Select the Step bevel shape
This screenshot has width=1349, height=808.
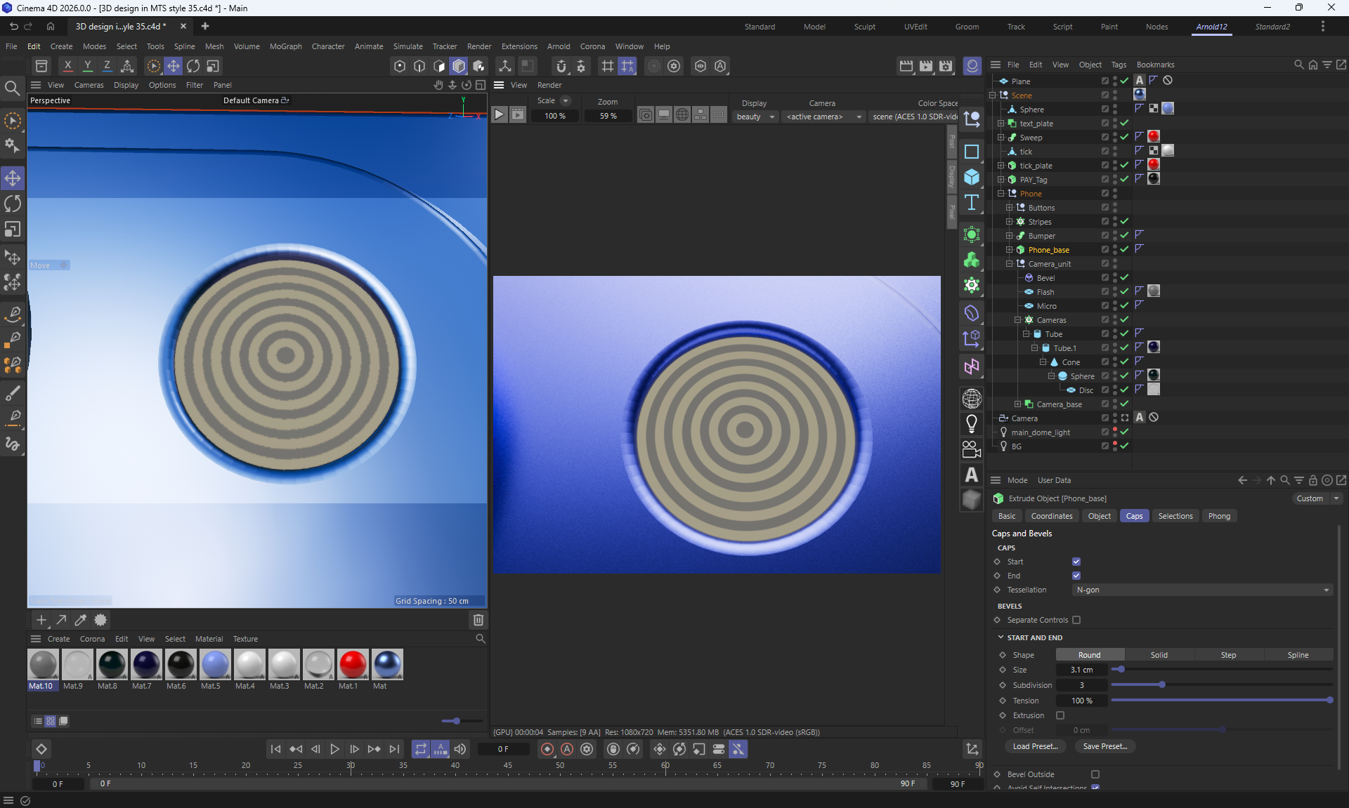[1228, 655]
